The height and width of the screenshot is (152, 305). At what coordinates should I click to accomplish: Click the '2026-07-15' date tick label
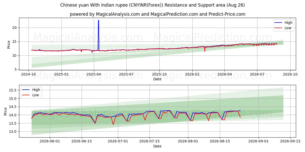[x=150, y=142]
